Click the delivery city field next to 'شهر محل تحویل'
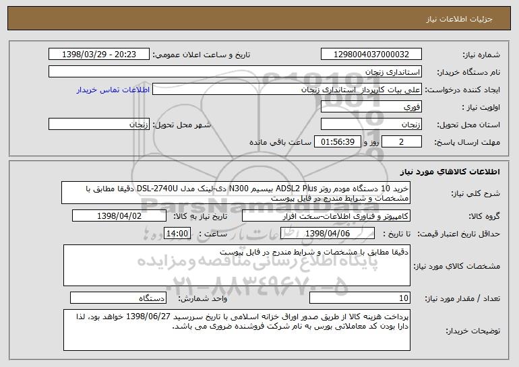 (99, 125)
